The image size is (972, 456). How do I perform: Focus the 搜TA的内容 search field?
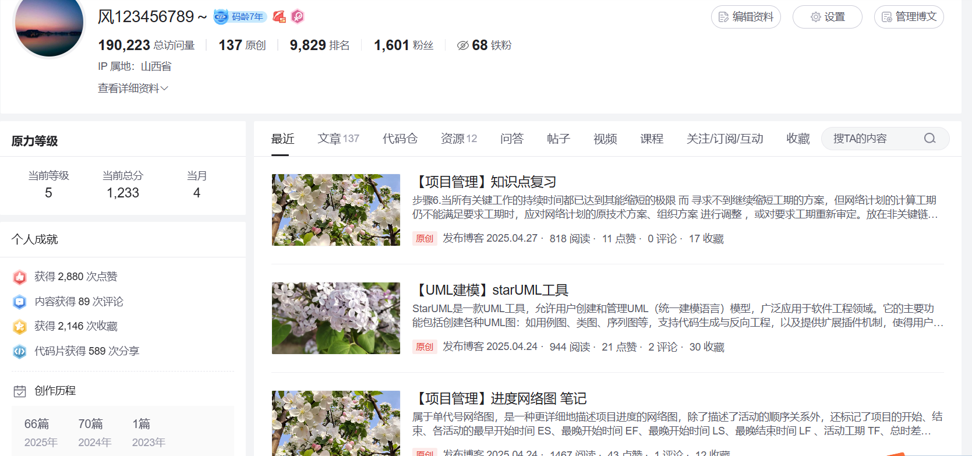[885, 139]
